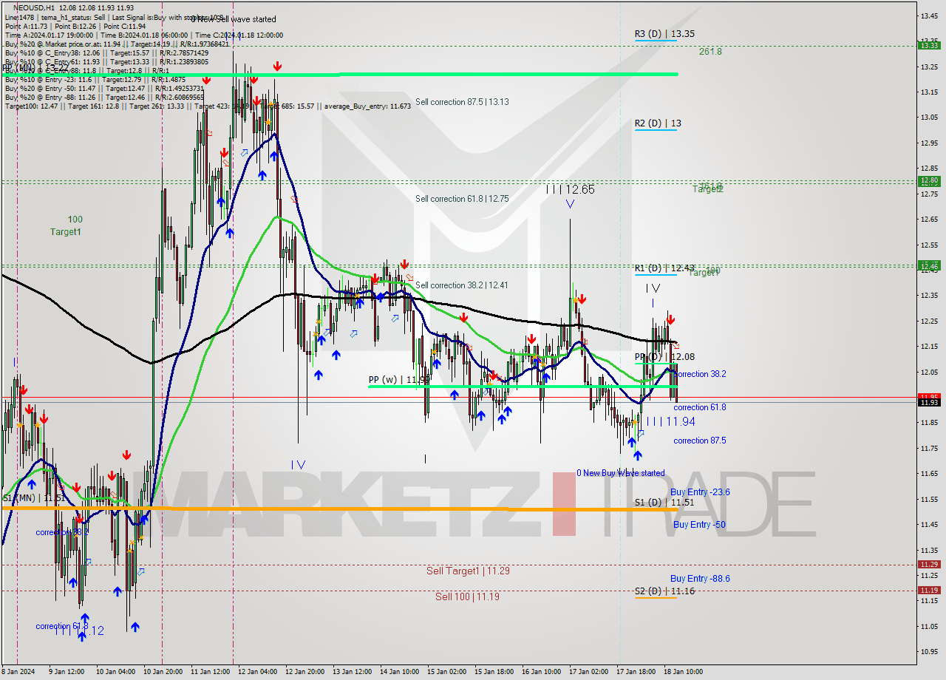Click the 10 Jan 20:00 time label
This screenshot has width=946, height=680.
tap(163, 672)
